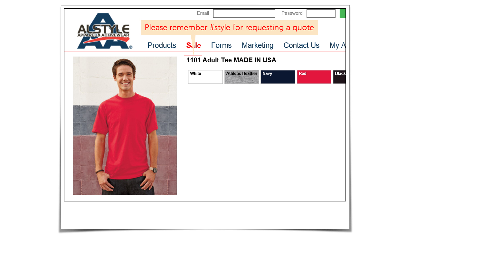Click the green login button
This screenshot has height=257, width=483.
point(343,13)
